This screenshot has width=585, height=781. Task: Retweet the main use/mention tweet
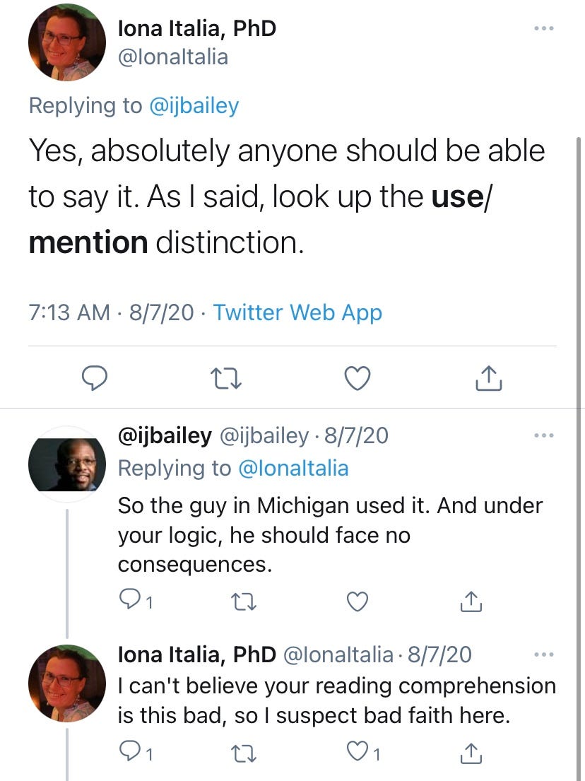coord(227,380)
